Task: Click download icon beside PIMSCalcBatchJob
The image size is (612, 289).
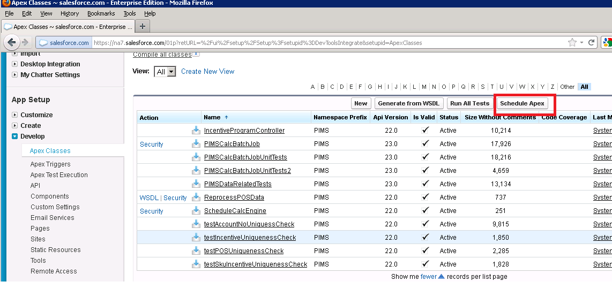Action: (x=196, y=143)
